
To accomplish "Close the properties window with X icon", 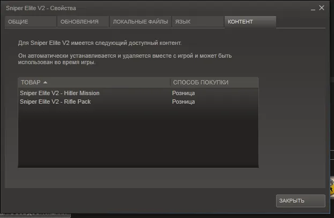I will (322, 8).
